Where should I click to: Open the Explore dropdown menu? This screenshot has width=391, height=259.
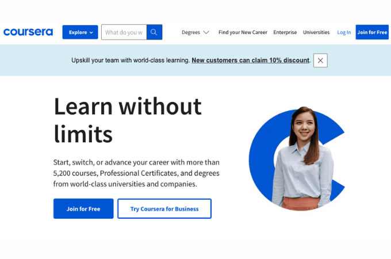click(x=80, y=32)
